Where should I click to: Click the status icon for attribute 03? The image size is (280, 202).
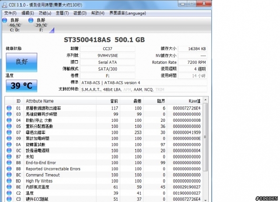point(9,114)
